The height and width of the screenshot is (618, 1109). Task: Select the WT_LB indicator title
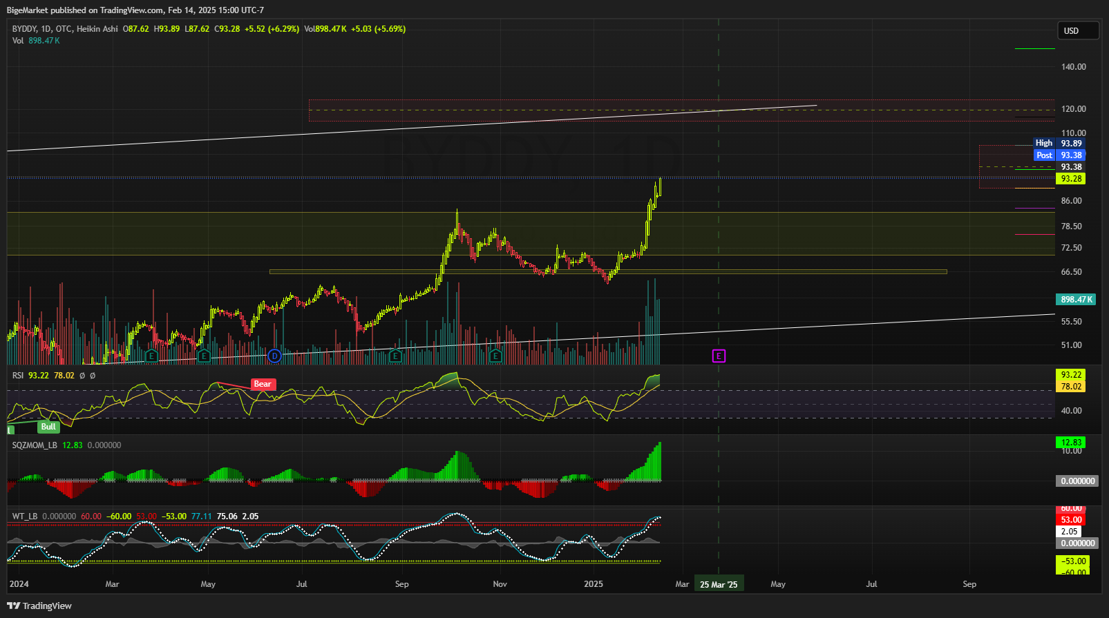click(x=25, y=516)
